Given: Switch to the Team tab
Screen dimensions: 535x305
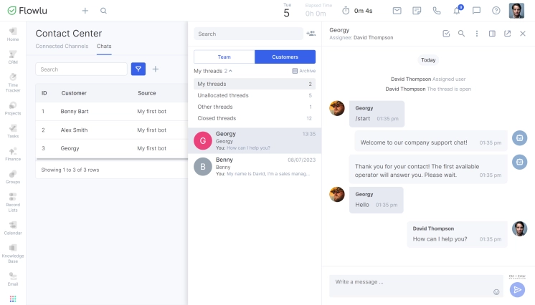Looking at the screenshot, I should pos(224,57).
